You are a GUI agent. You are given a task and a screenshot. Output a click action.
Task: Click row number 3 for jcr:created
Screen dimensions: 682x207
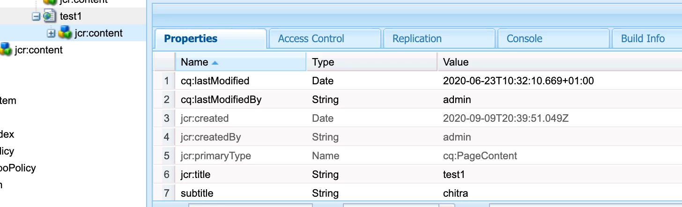pos(166,118)
